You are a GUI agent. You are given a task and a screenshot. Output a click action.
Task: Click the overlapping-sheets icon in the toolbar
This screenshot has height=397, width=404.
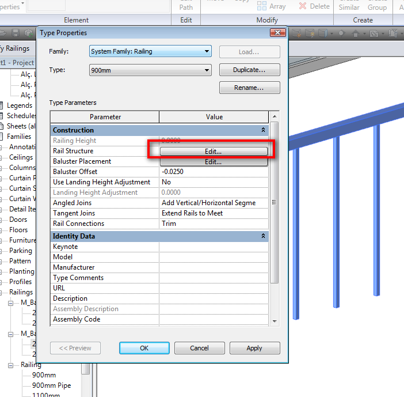click(374, 33)
